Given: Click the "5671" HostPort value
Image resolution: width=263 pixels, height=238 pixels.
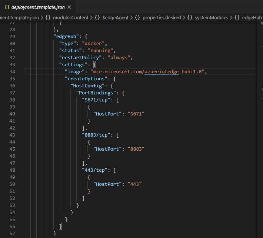Looking at the screenshot, I should coord(136,114).
